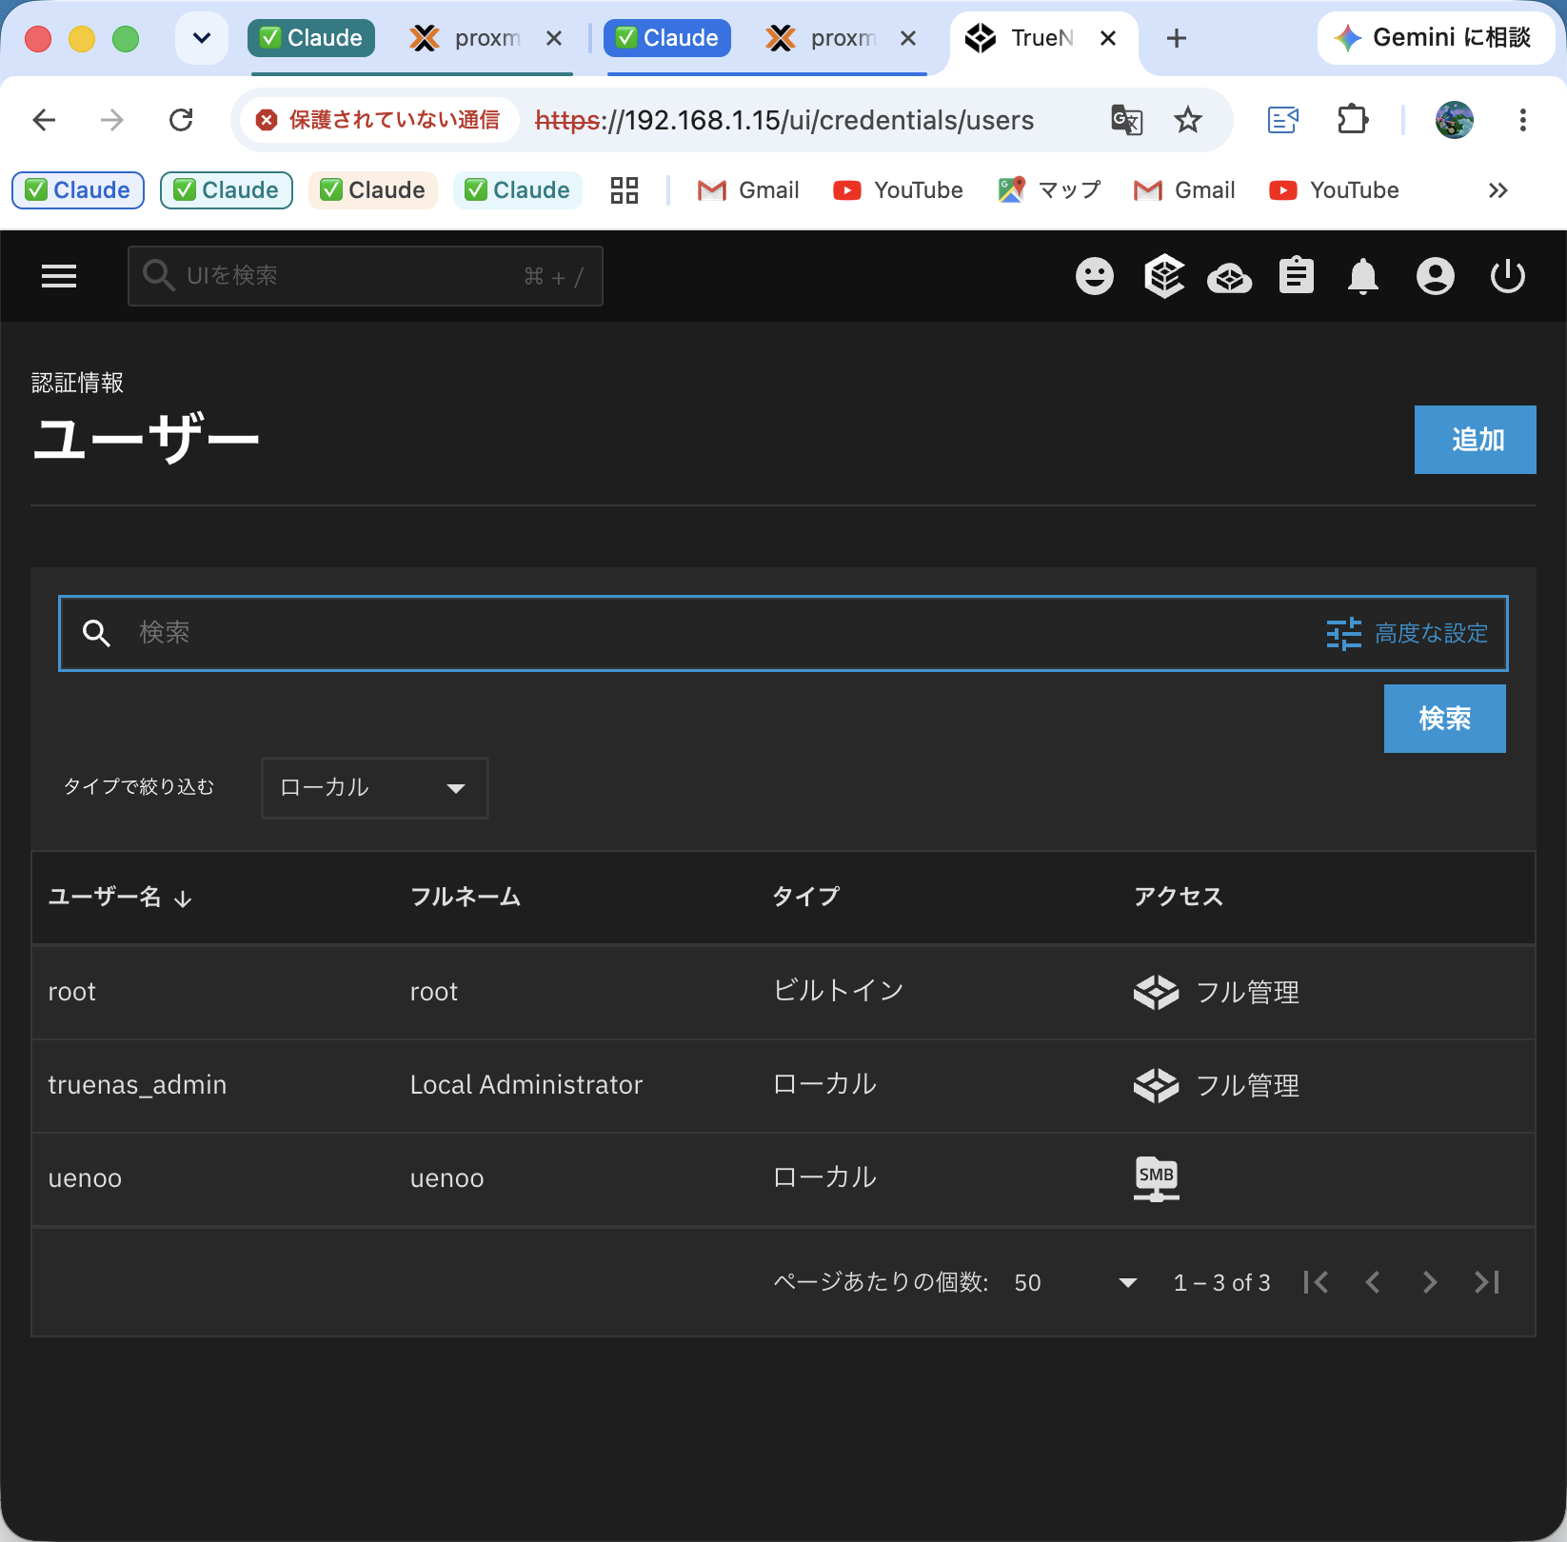Click the 追加 add user button
This screenshot has height=1542, width=1567.
(1476, 440)
